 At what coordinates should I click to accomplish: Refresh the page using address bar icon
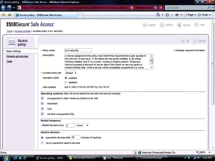155,8
